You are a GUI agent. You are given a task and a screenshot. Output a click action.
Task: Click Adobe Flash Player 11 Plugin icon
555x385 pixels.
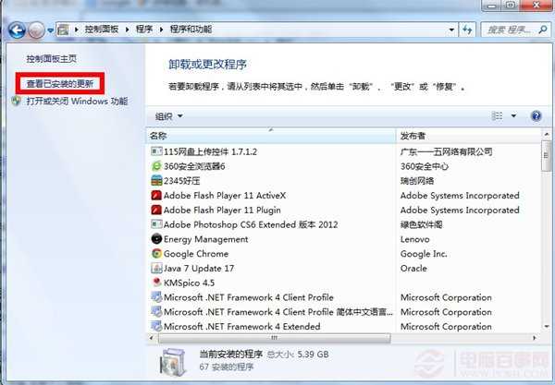tap(156, 210)
